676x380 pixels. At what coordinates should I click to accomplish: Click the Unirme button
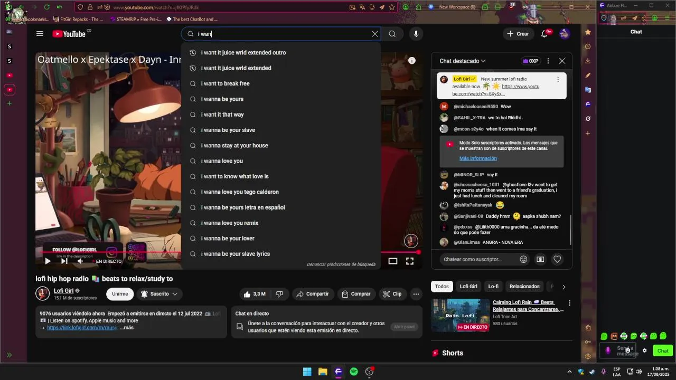(x=120, y=294)
